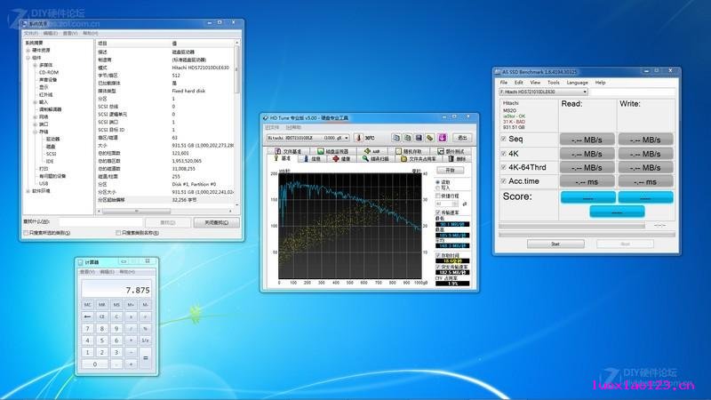Click the purple download arrow icon in HD Tune
The image size is (711, 400).
pos(442,138)
